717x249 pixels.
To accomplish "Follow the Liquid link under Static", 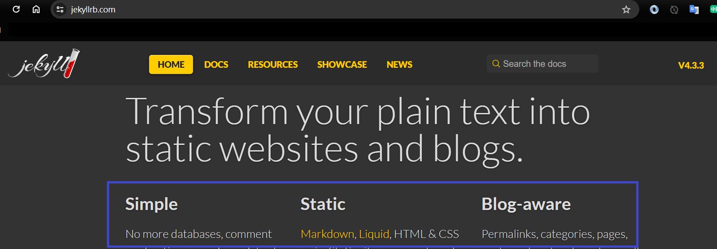I will (x=374, y=234).
